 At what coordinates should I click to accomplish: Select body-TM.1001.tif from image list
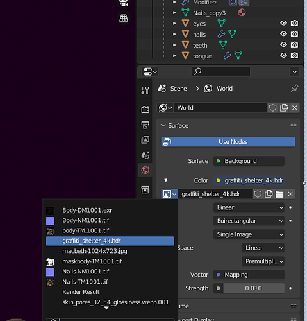tap(110, 230)
